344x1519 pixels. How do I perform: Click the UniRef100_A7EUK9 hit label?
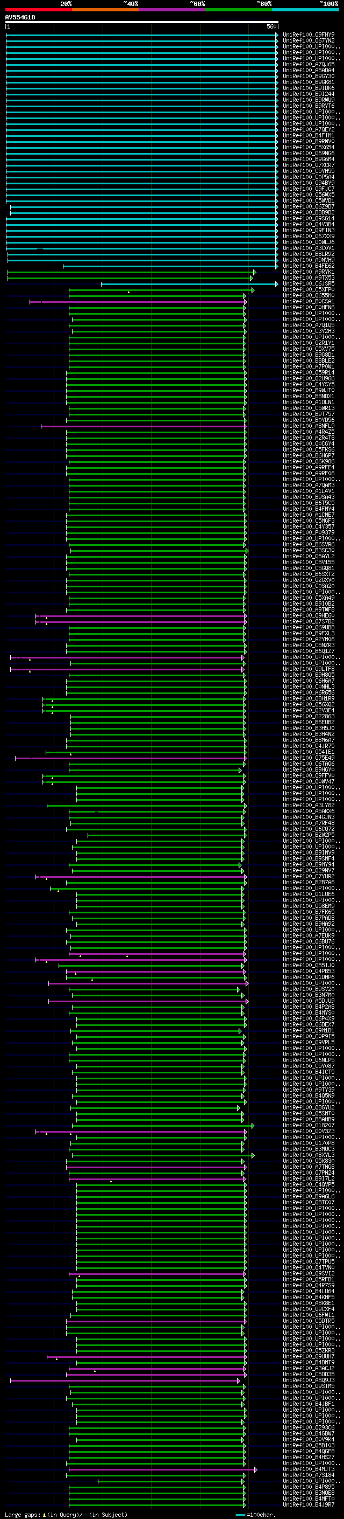pyautogui.click(x=308, y=936)
